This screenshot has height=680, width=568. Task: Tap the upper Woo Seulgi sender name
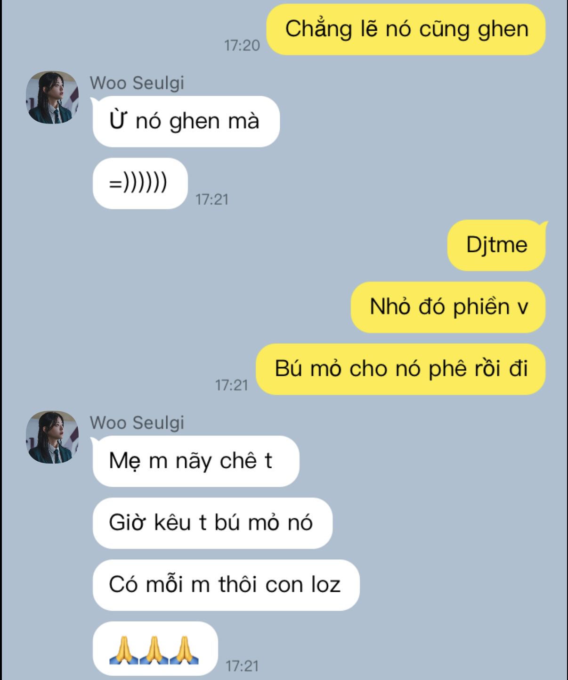[137, 83]
